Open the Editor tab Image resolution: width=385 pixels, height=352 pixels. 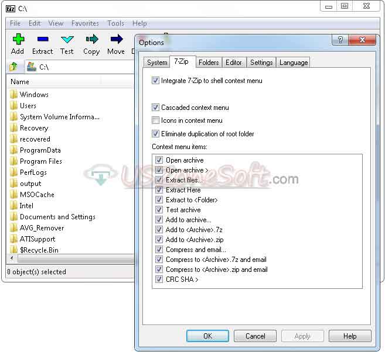pos(234,63)
